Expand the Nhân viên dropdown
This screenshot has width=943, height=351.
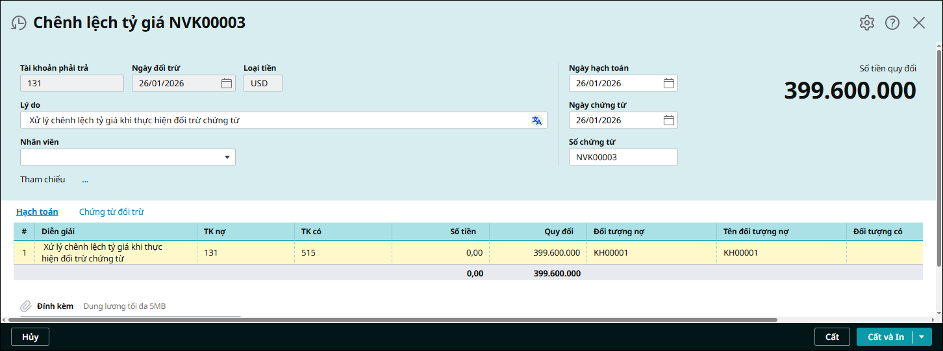227,157
